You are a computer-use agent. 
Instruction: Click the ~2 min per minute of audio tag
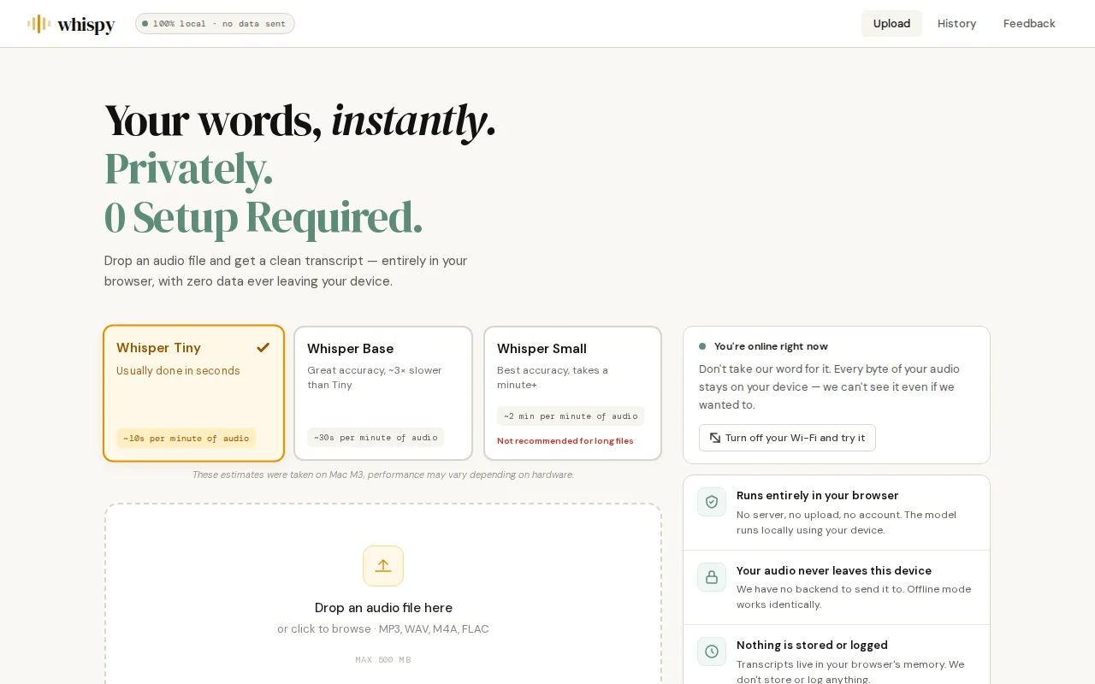tap(571, 416)
